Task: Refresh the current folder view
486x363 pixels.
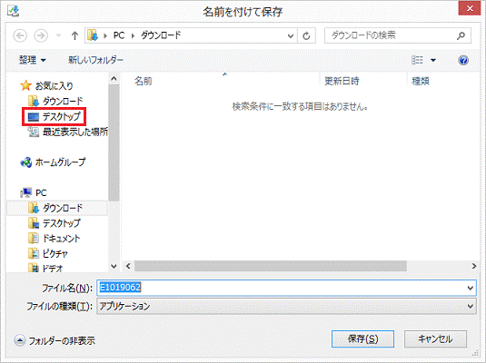Action: 306,36
